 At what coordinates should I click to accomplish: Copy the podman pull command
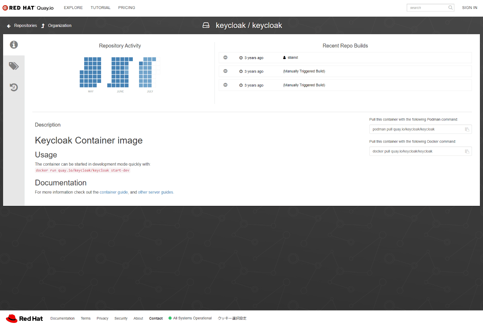(467, 130)
